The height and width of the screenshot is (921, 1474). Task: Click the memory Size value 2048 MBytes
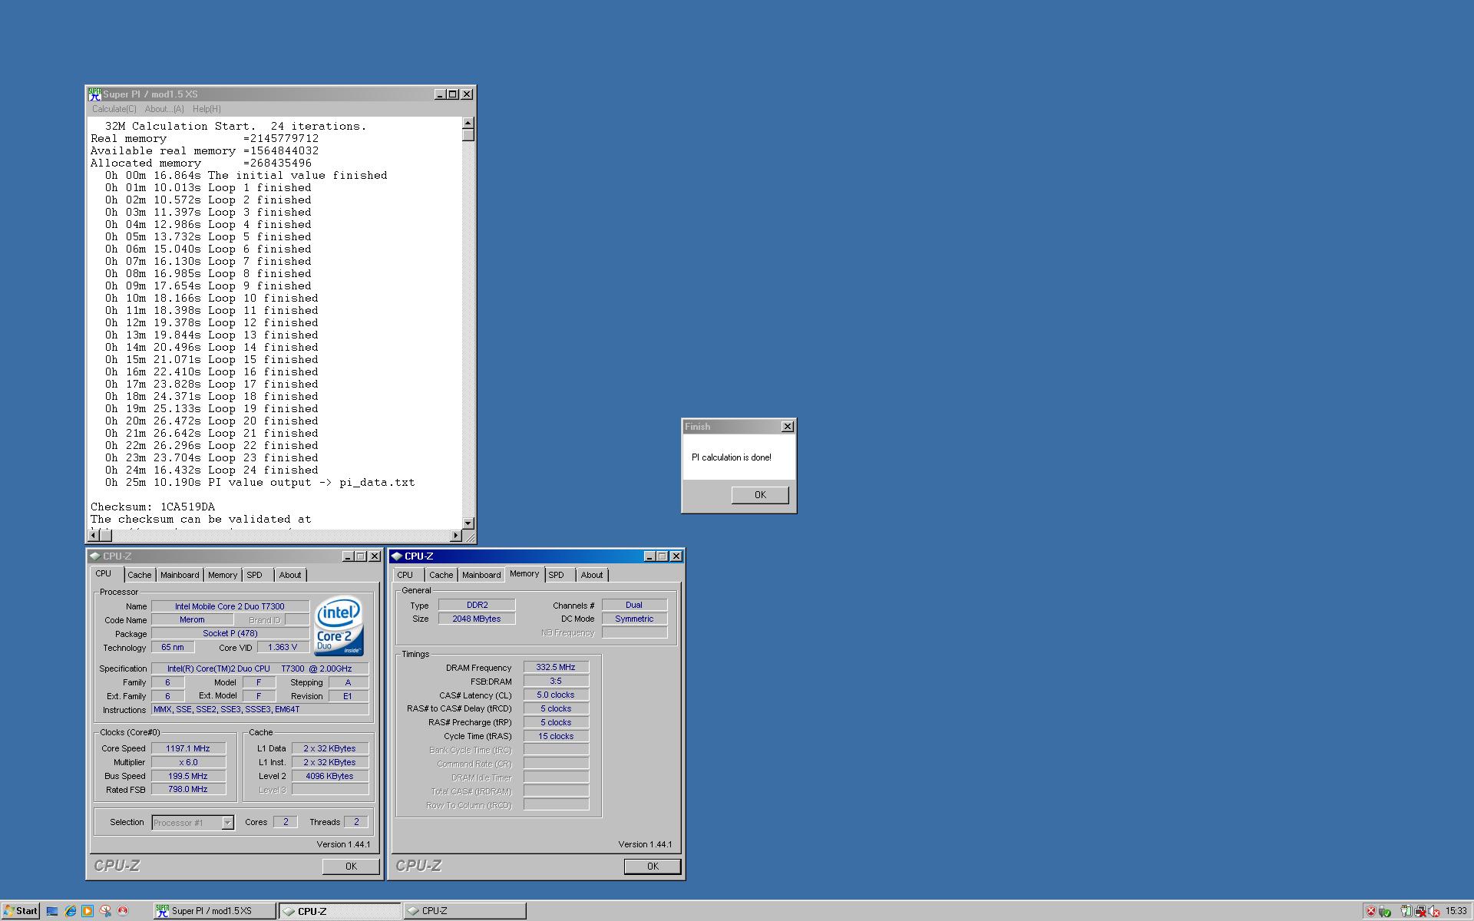point(476,619)
